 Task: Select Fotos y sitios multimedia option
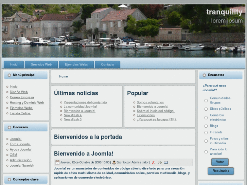tap(206, 141)
